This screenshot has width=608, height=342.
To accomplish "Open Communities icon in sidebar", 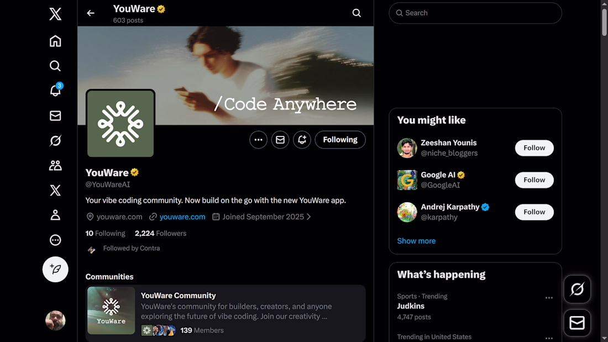I will (x=55, y=166).
